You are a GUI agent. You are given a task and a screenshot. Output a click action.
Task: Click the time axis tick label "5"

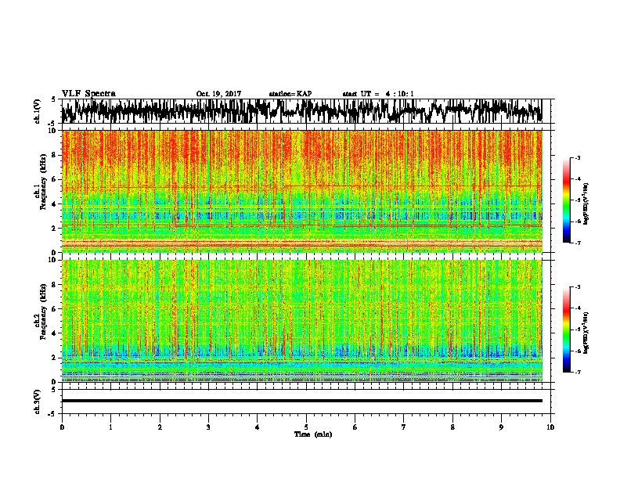coord(306,427)
